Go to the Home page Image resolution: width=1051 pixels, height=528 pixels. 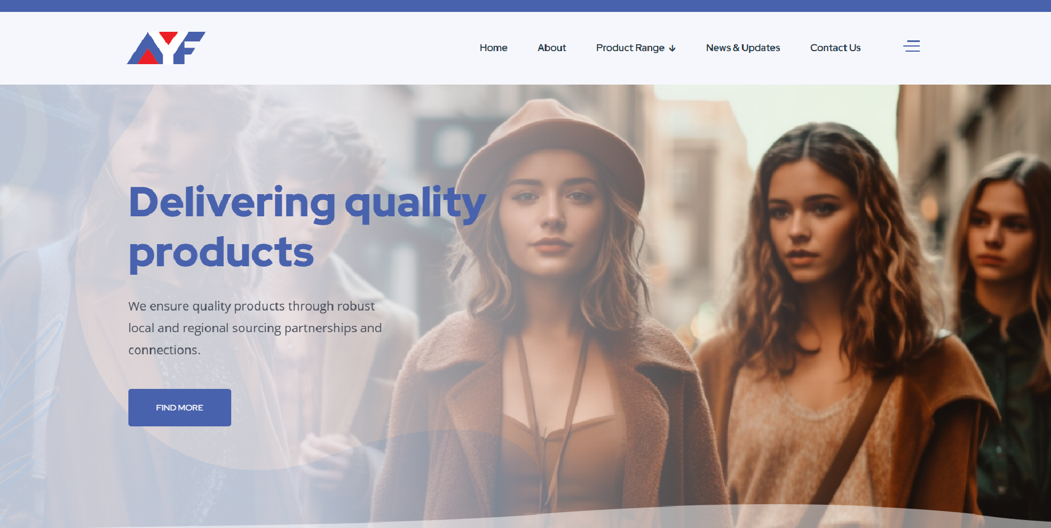tap(493, 48)
